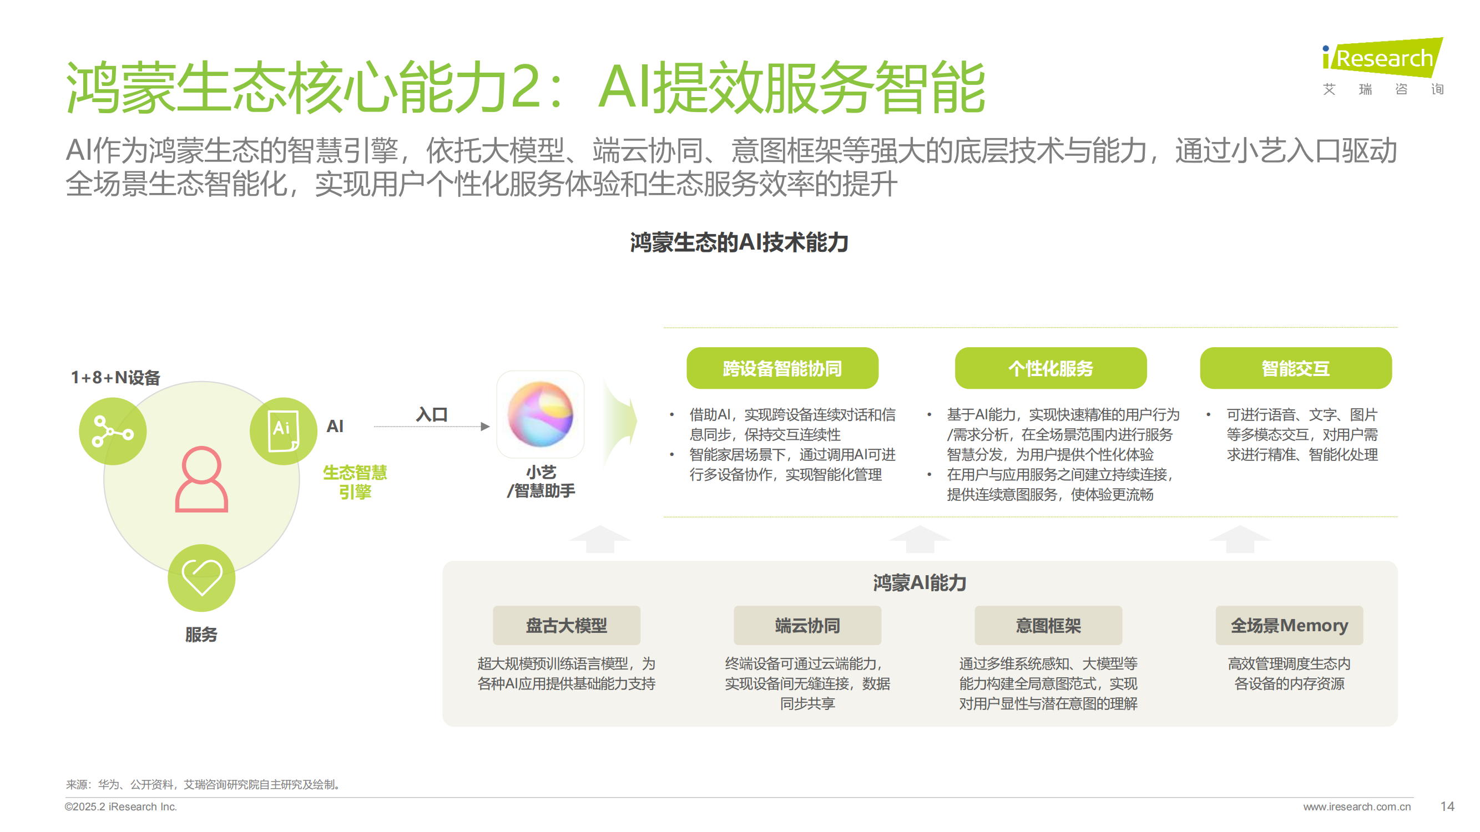Click description 终端设备可通过云端能力

[807, 683]
